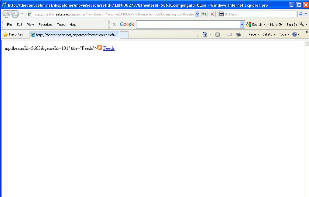309x197 pixels.
Task: Close the Google Toolbar with the x
Action: [x=114, y=24]
